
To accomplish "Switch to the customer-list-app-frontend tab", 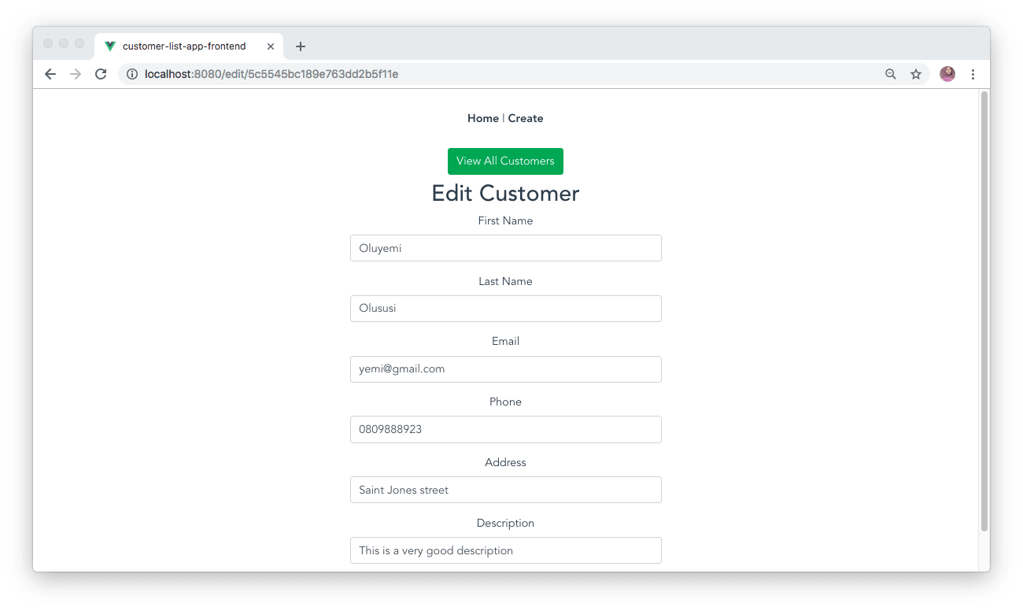I will coord(185,46).
